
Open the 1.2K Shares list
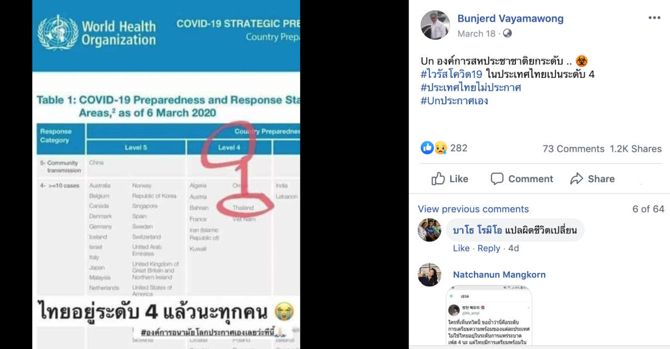[x=635, y=149]
